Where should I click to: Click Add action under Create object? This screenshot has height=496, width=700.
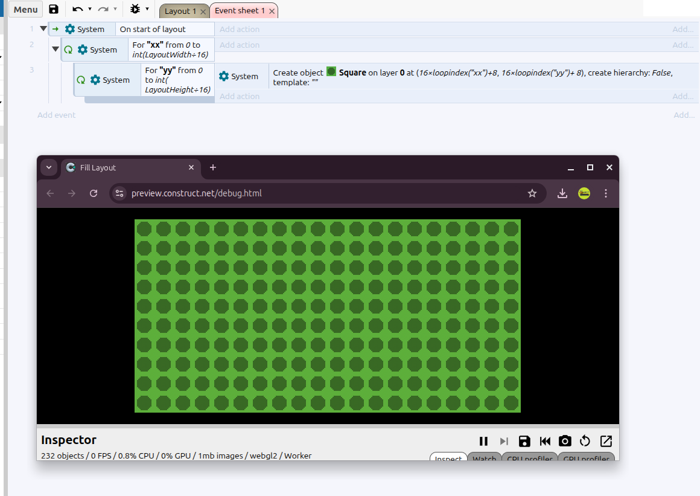pyautogui.click(x=240, y=97)
